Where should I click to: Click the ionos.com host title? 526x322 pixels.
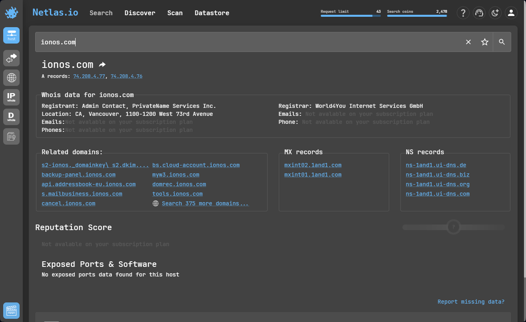pos(68,64)
